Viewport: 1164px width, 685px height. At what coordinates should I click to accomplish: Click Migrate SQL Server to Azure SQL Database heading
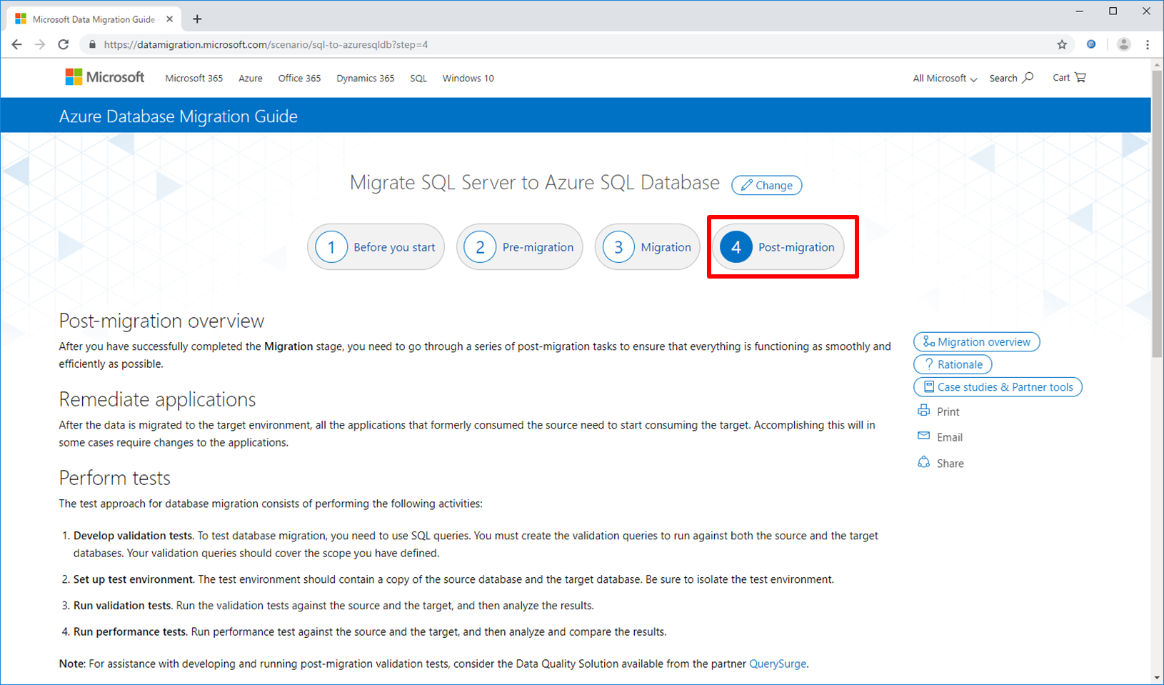(534, 183)
